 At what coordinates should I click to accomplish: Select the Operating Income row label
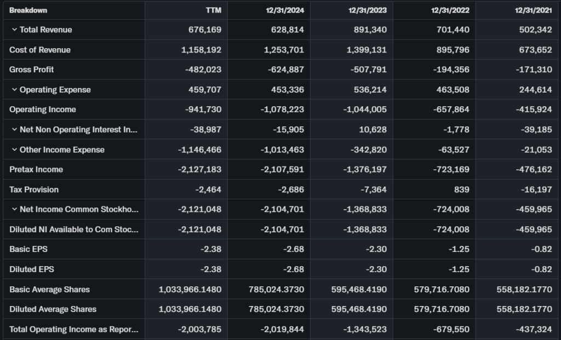click(x=43, y=110)
